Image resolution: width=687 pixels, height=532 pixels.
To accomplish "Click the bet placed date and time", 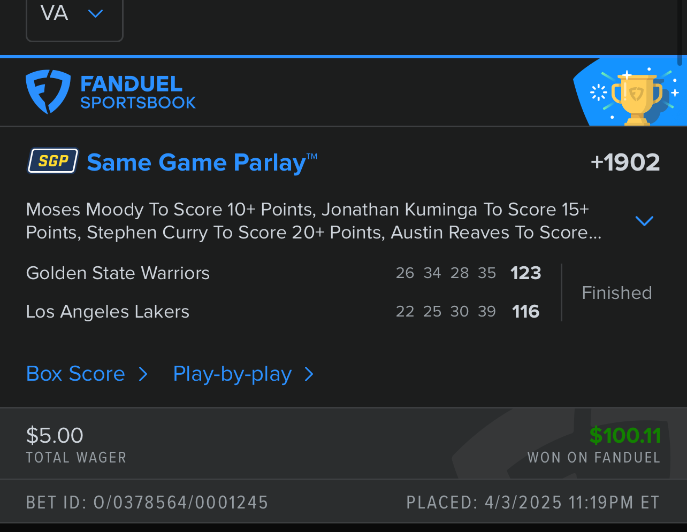I will (571, 503).
